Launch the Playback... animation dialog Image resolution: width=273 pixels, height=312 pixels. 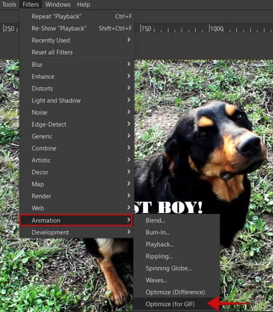point(159,244)
